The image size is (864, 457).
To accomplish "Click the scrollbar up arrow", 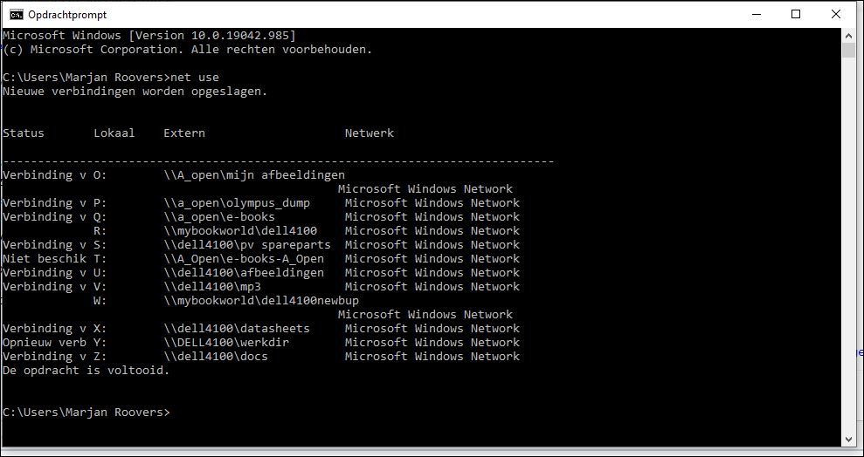I will (848, 35).
